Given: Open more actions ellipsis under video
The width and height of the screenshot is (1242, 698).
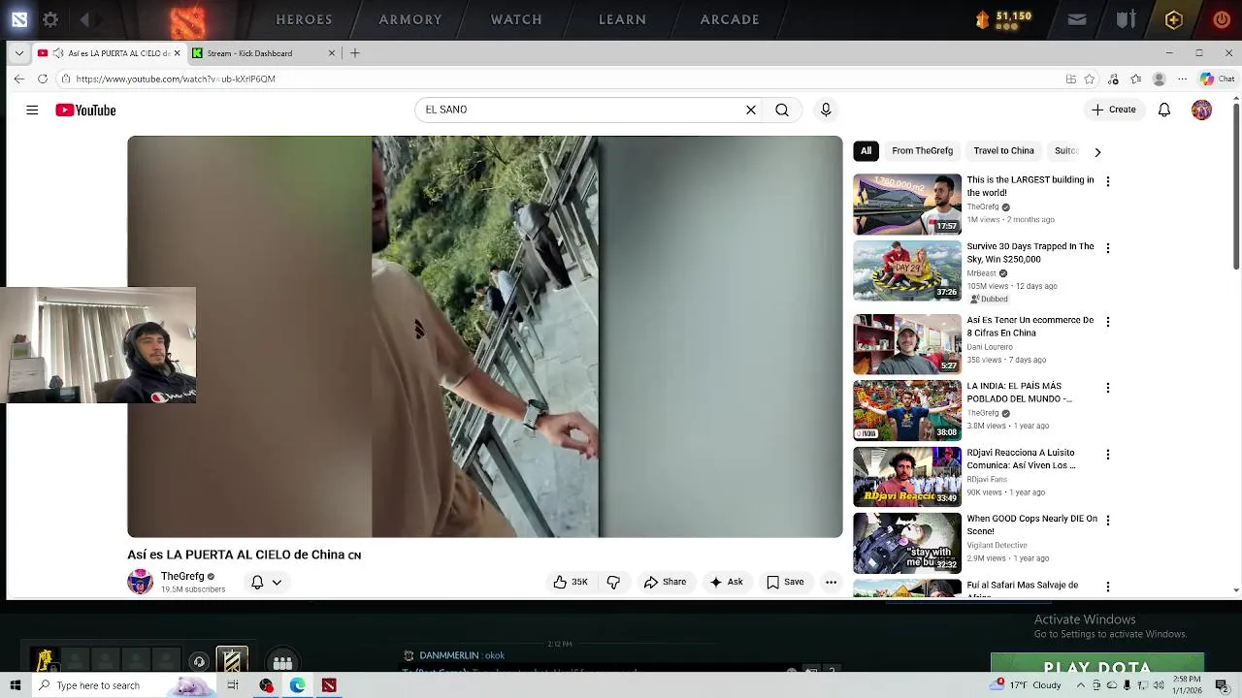Looking at the screenshot, I should pyautogui.click(x=831, y=582).
